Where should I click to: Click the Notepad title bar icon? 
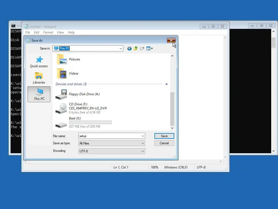(26, 26)
